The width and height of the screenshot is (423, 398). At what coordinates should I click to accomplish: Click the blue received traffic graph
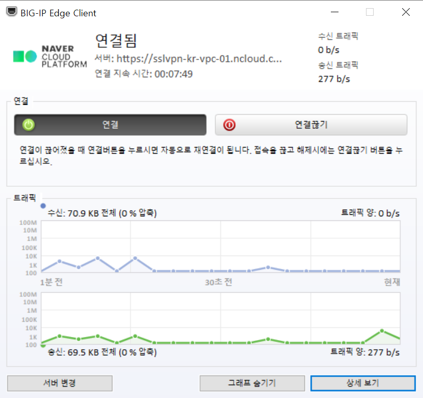pyautogui.click(x=220, y=246)
